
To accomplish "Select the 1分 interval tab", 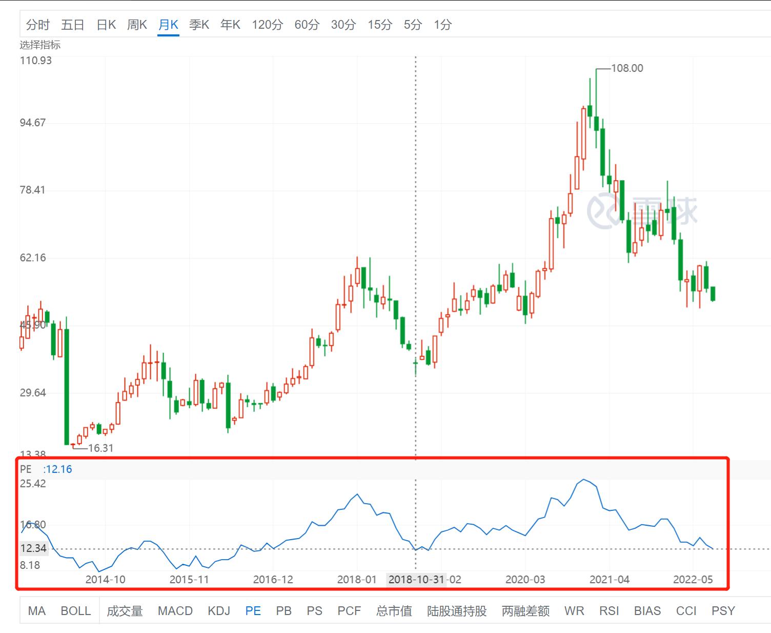I will (442, 25).
